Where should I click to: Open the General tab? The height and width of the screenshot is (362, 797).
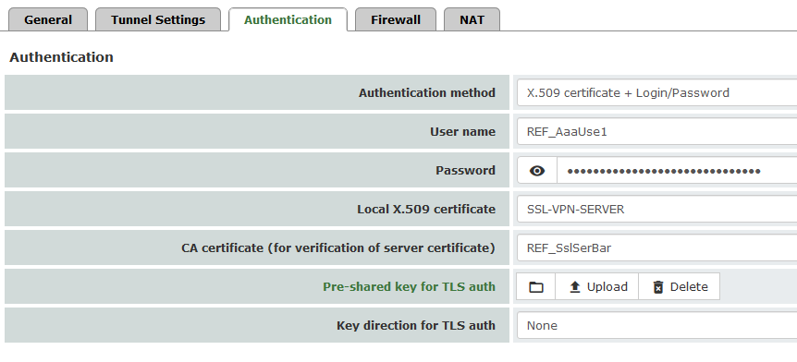[48, 19]
